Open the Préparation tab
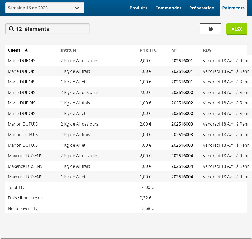The image size is (252, 239). (202, 8)
